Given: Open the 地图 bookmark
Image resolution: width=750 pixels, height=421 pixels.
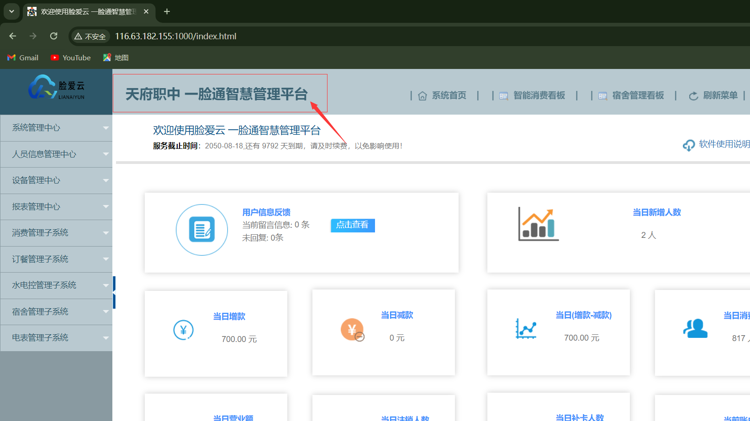Looking at the screenshot, I should point(116,58).
